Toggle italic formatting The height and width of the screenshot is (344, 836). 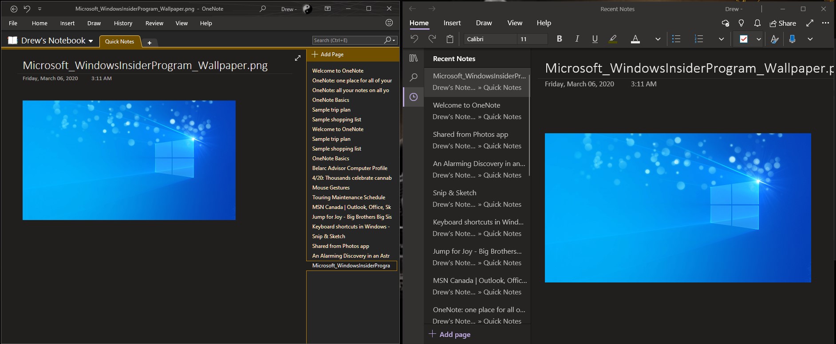click(577, 39)
